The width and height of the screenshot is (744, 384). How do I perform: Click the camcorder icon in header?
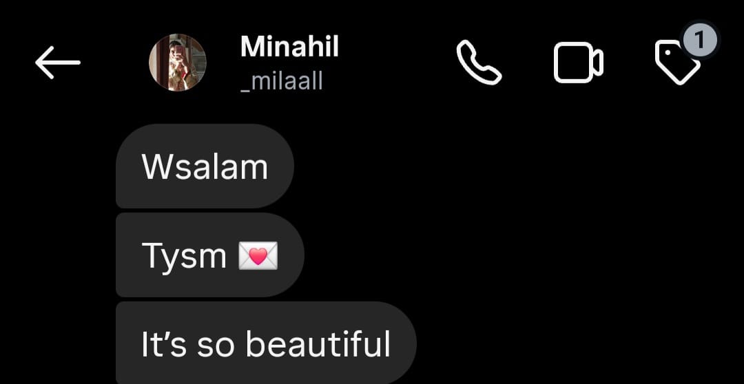[x=579, y=63]
